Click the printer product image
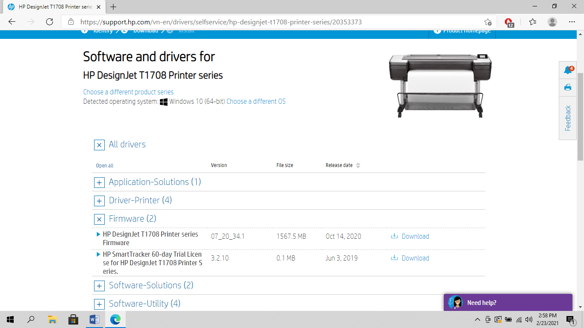Viewport: 584px width, 328px height. 440,85
